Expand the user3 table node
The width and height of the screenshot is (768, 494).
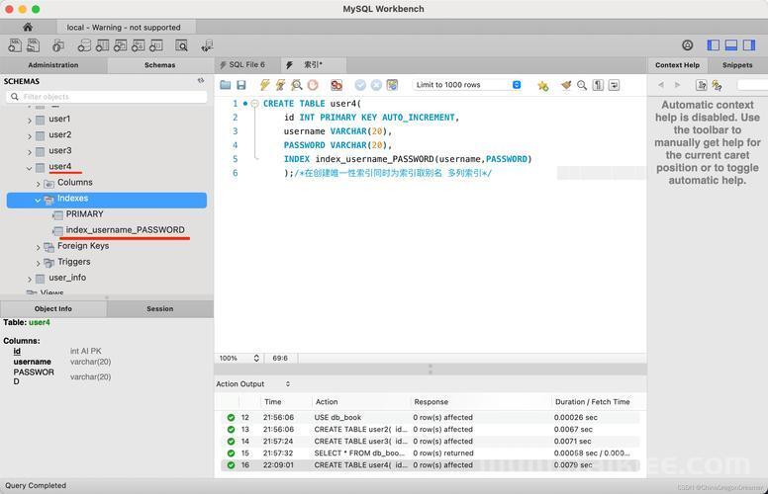pos(30,152)
